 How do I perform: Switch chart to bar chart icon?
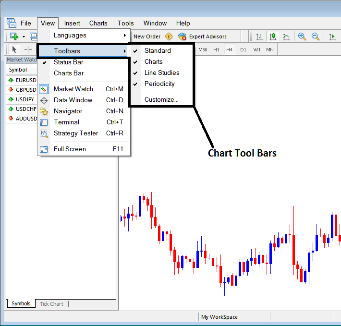point(259,36)
